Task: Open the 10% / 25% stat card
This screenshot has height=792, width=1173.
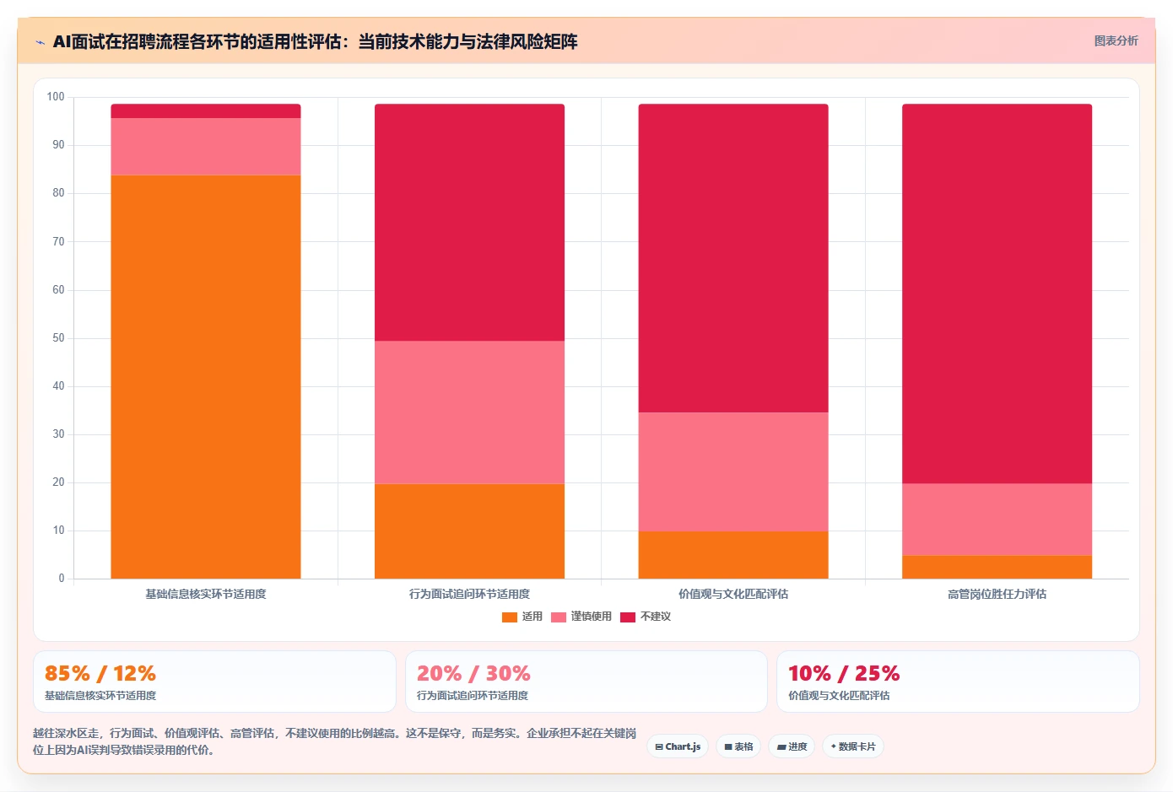Action: click(x=958, y=682)
